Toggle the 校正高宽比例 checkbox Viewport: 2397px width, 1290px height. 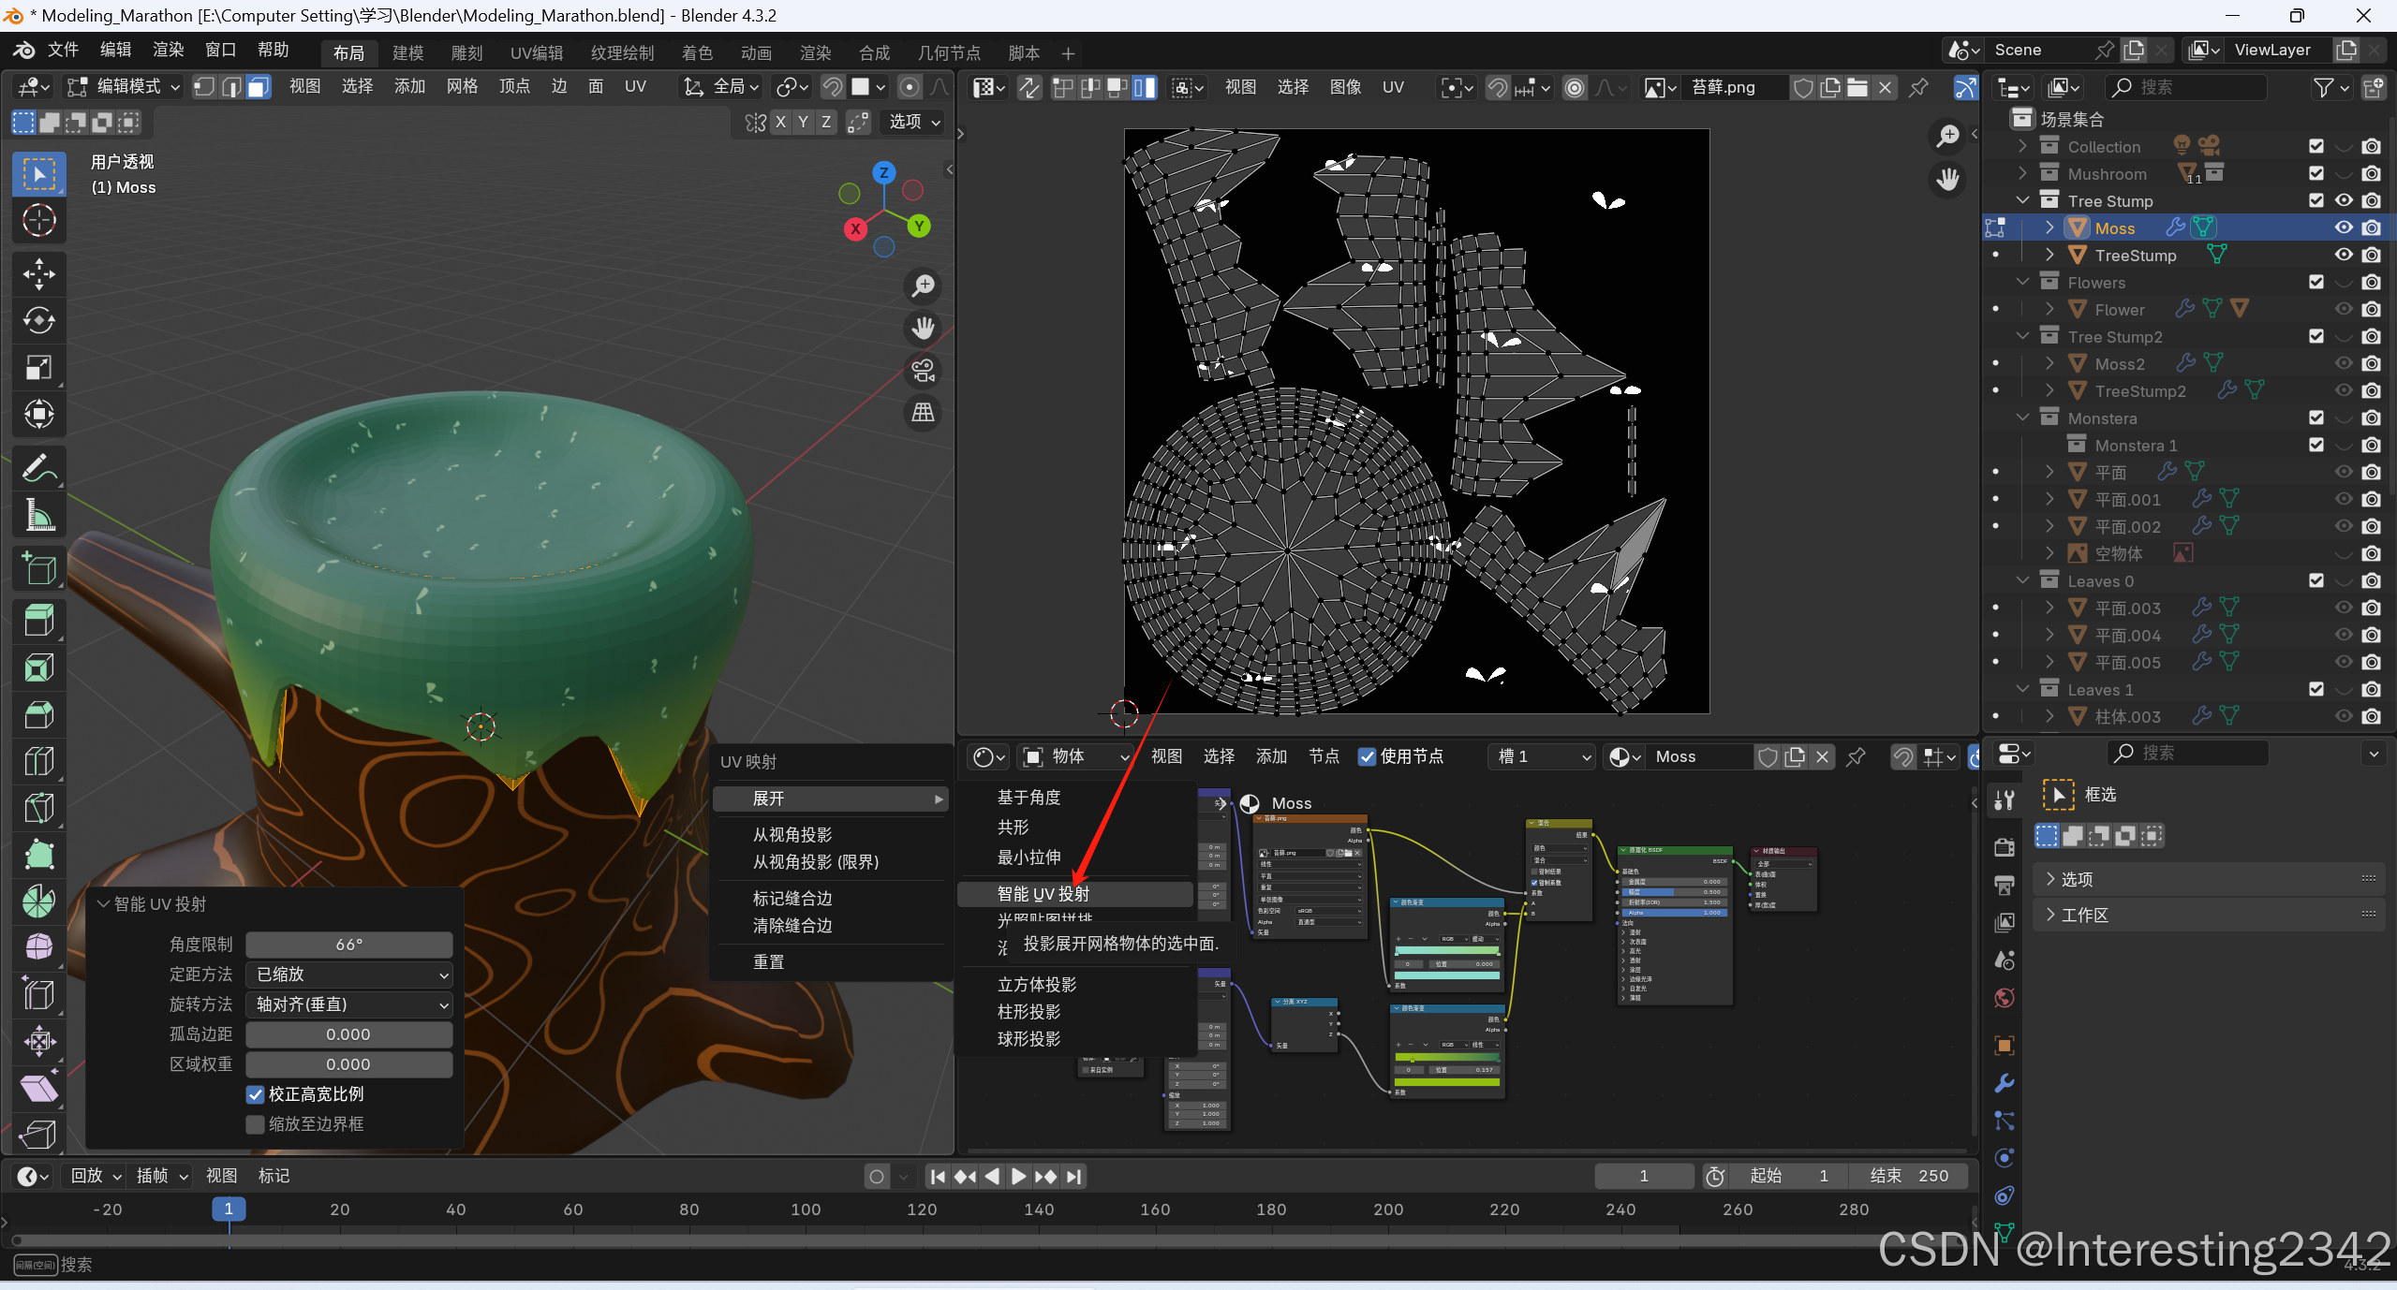tap(255, 1094)
